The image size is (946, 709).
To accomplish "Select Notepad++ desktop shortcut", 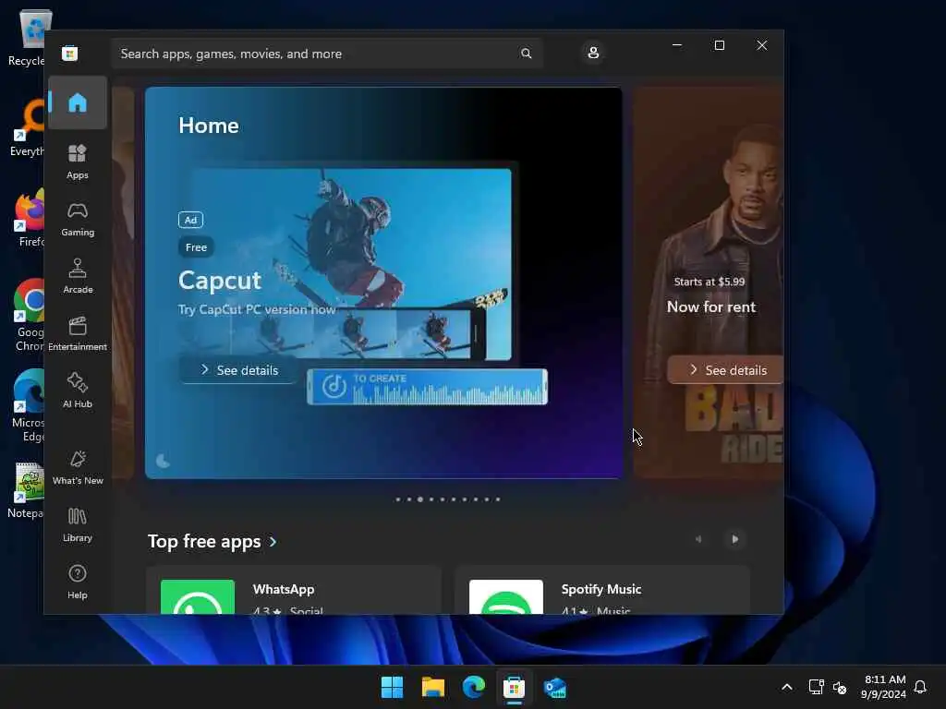I will click(x=27, y=490).
